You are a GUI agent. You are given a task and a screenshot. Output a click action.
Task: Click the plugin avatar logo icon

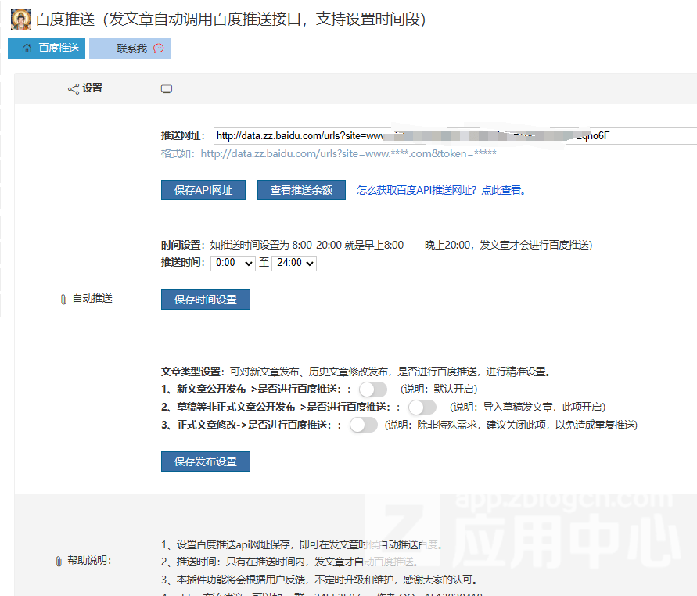click(x=21, y=20)
